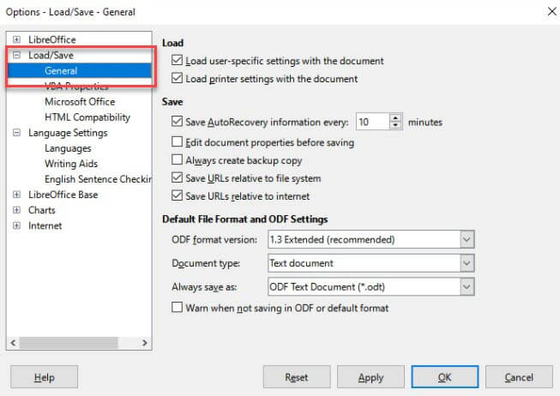Open the Always save as dropdown
This screenshot has width=560, height=396.
coord(370,287)
